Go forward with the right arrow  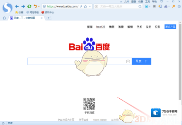pyautogui.click(x=23, y=6)
